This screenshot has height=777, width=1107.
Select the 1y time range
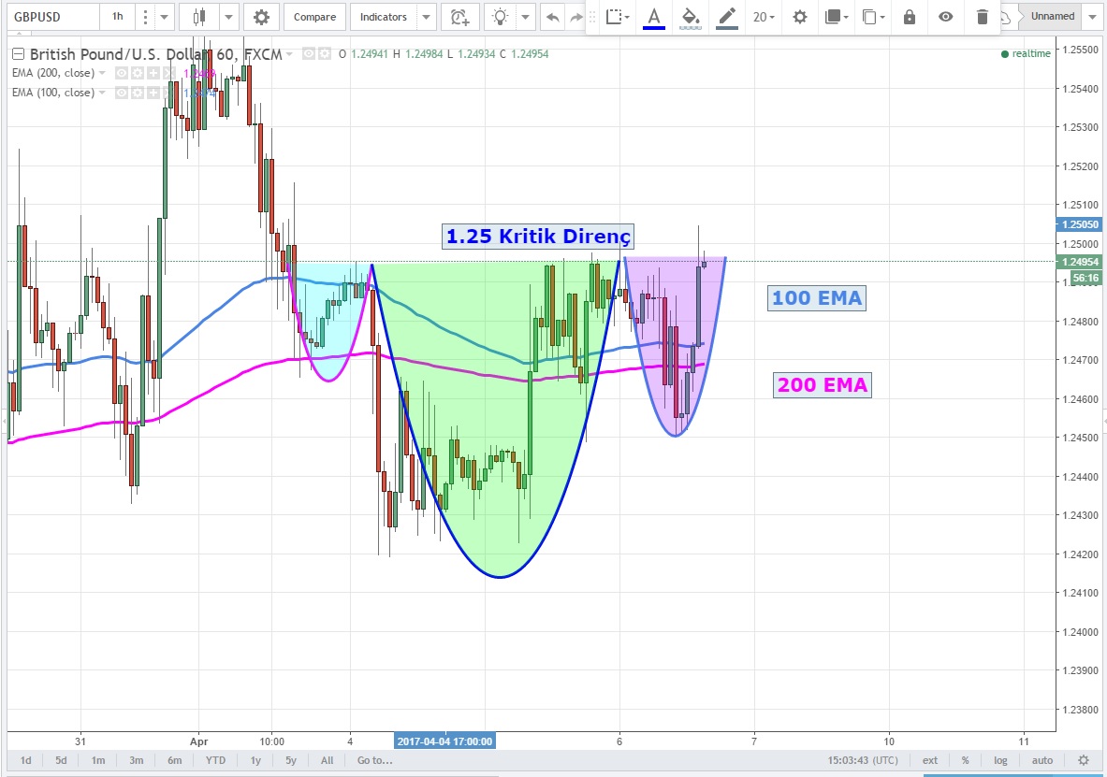click(x=255, y=760)
